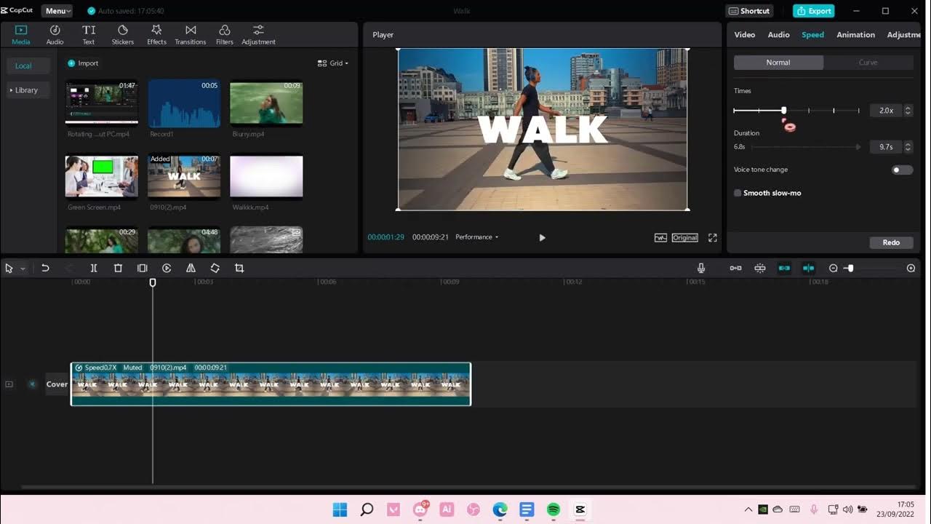This screenshot has width=931, height=524.
Task: Open the Audio panel
Action: tap(55, 34)
